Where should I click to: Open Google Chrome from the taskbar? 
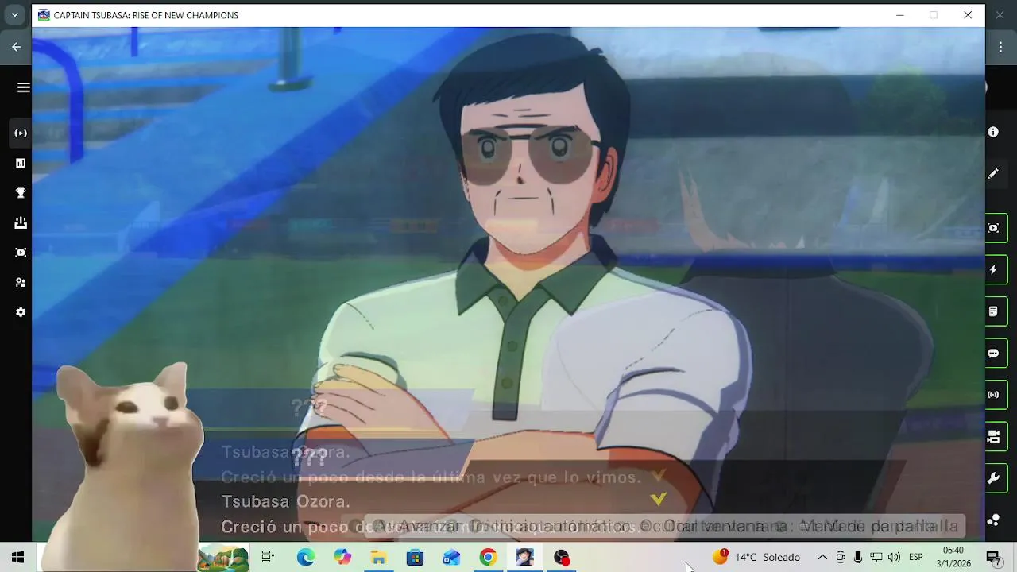point(488,558)
